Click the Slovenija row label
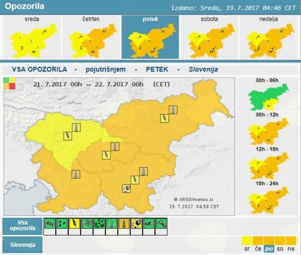301x255 pixels. pyautogui.click(x=22, y=245)
